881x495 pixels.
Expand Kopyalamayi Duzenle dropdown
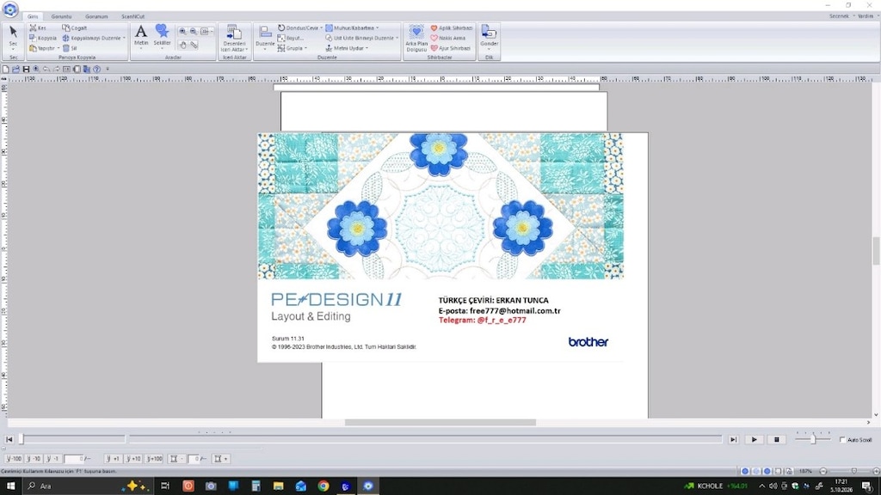click(124, 38)
